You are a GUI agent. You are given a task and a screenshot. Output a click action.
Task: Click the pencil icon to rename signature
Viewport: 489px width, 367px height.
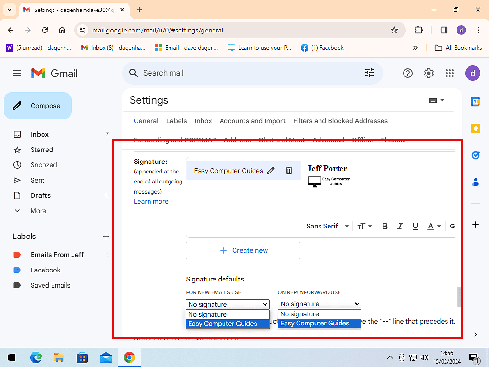[271, 171]
